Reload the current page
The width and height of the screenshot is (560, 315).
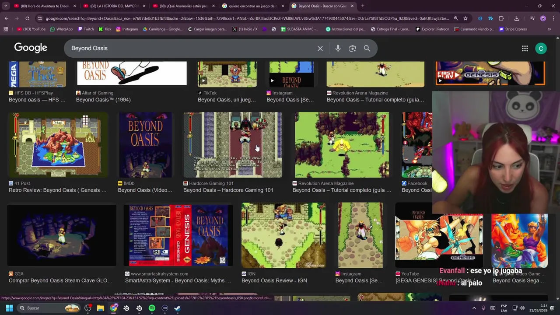pos(27,18)
